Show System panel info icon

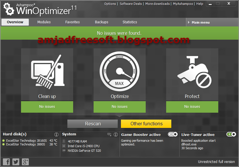click(x=116, y=135)
